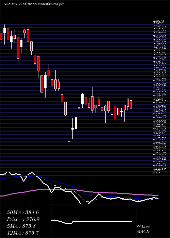Click the long-wick doji candle at the chart low
The width and height of the screenshot is (170, 238).
pyautogui.click(x=69, y=156)
